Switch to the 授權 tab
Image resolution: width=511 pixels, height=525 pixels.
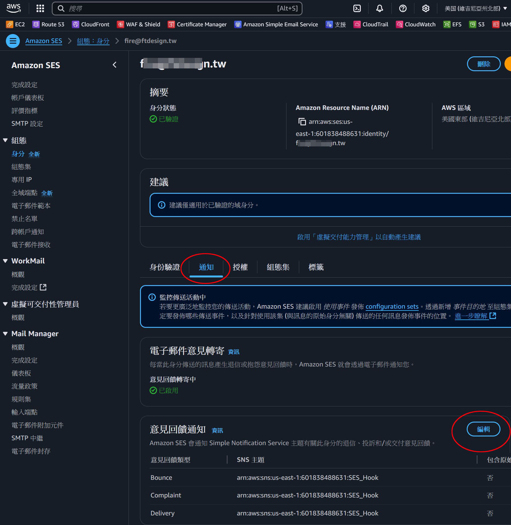click(x=240, y=267)
